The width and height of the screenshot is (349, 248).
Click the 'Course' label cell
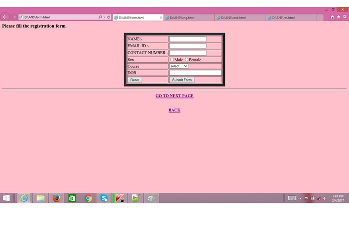pyautogui.click(x=147, y=66)
